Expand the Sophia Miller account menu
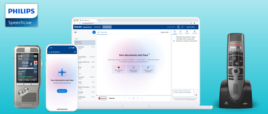 point(192,27)
